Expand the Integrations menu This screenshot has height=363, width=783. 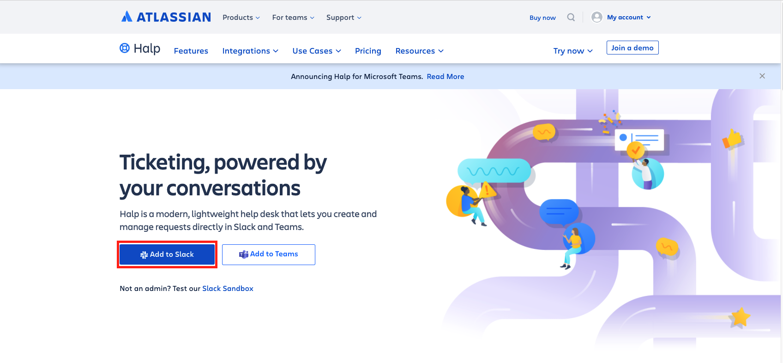[x=250, y=51]
